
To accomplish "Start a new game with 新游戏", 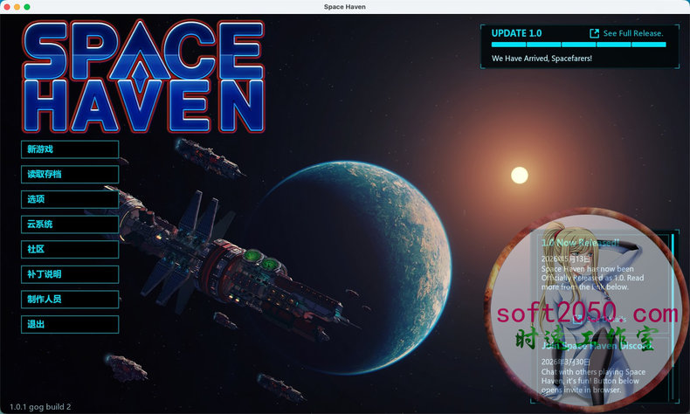I will click(x=70, y=149).
